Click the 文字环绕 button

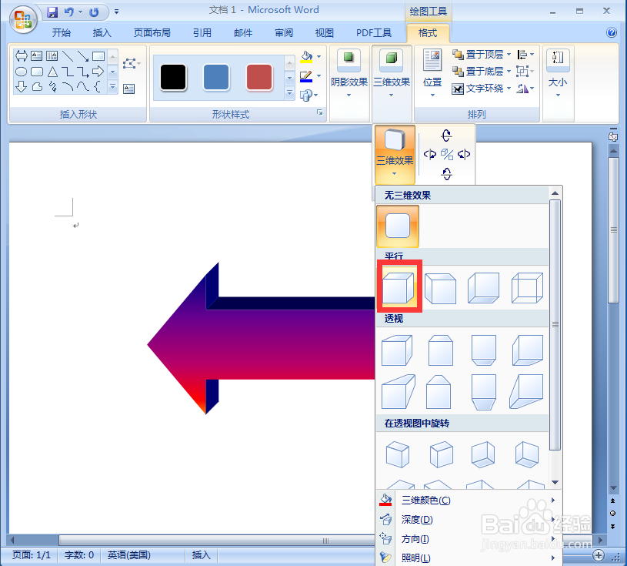coord(478,88)
